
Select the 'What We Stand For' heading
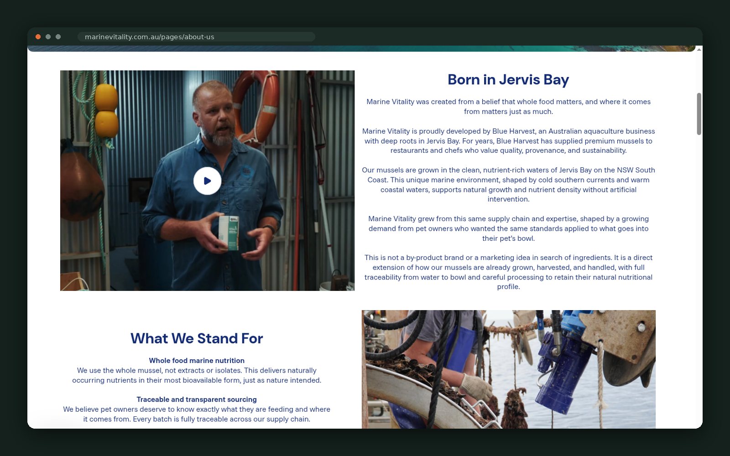click(x=197, y=339)
